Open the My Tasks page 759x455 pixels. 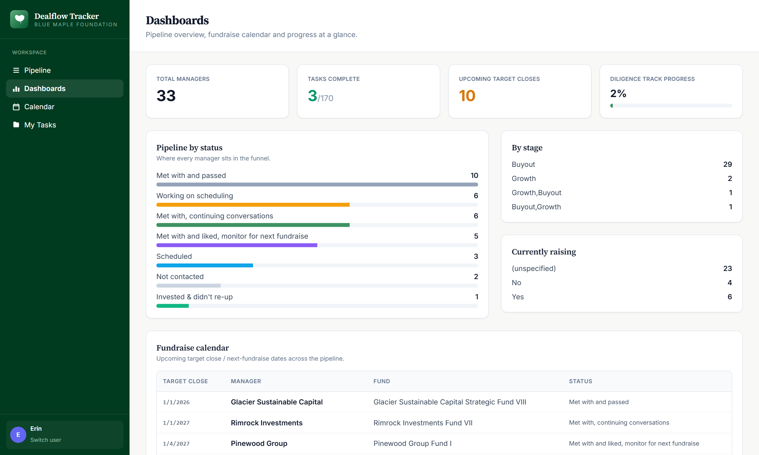point(65,125)
